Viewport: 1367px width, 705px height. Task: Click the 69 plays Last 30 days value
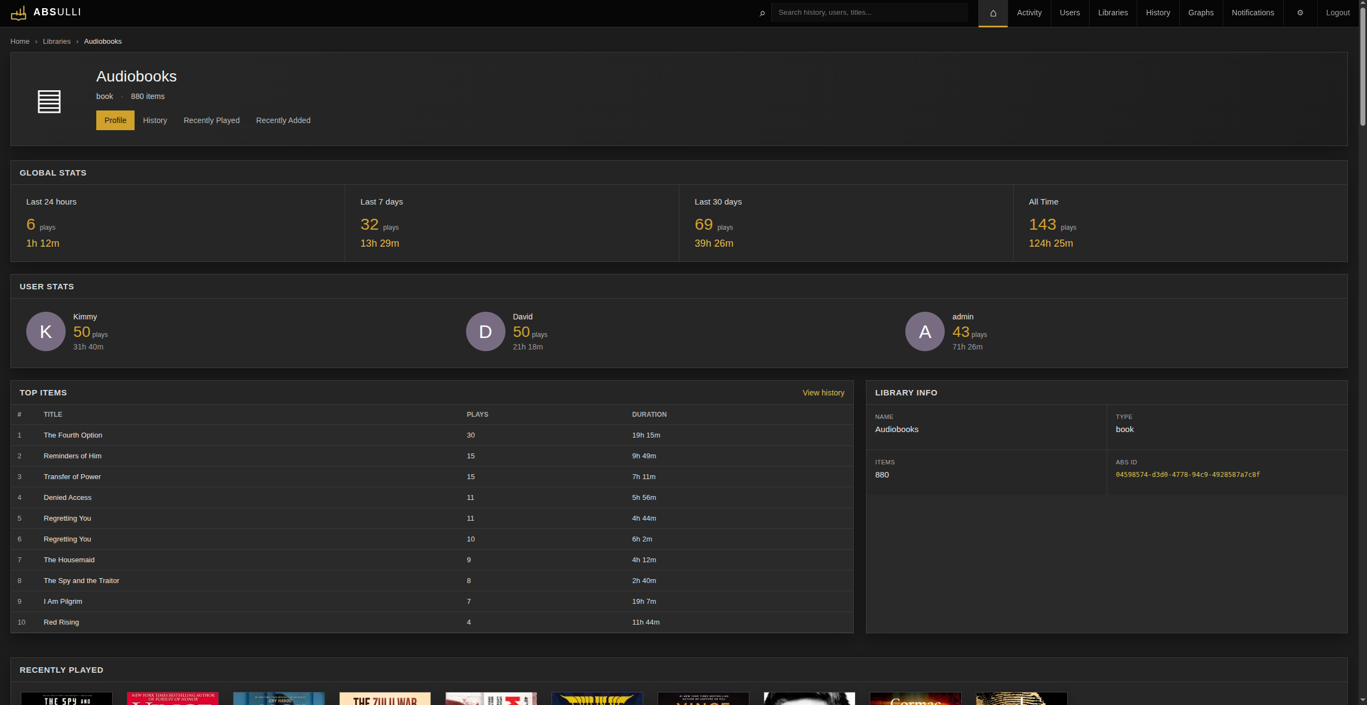[x=703, y=224]
